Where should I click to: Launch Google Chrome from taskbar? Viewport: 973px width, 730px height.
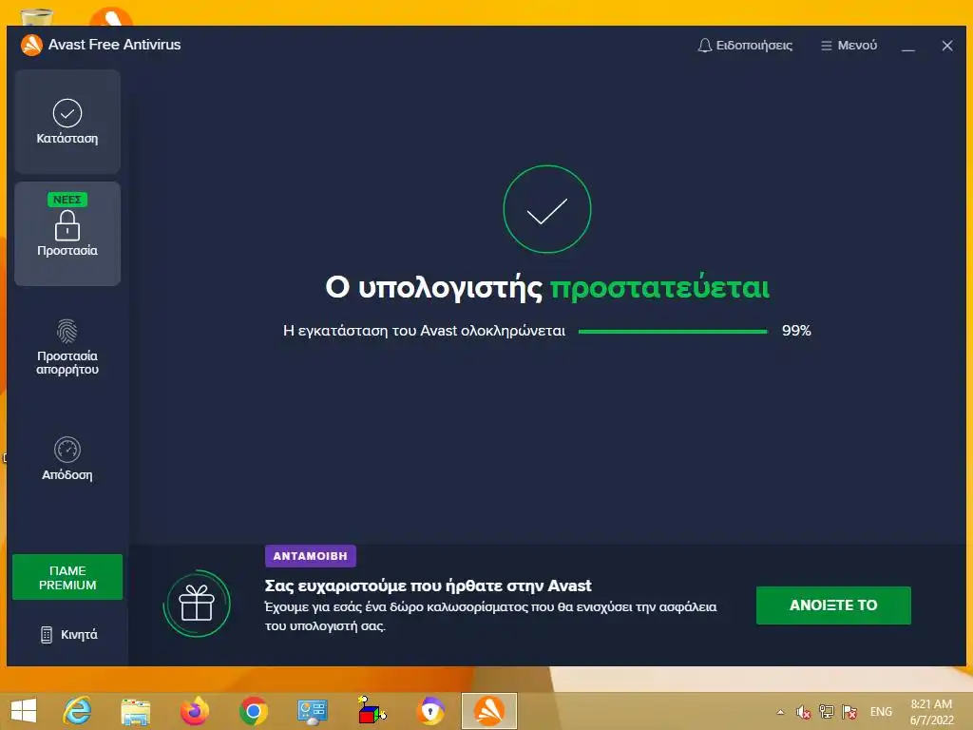coord(253,711)
